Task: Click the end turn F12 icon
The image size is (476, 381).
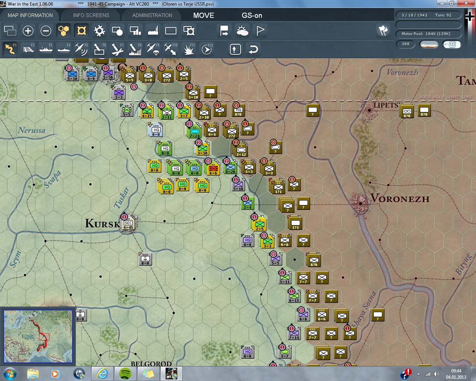Action: [x=207, y=49]
